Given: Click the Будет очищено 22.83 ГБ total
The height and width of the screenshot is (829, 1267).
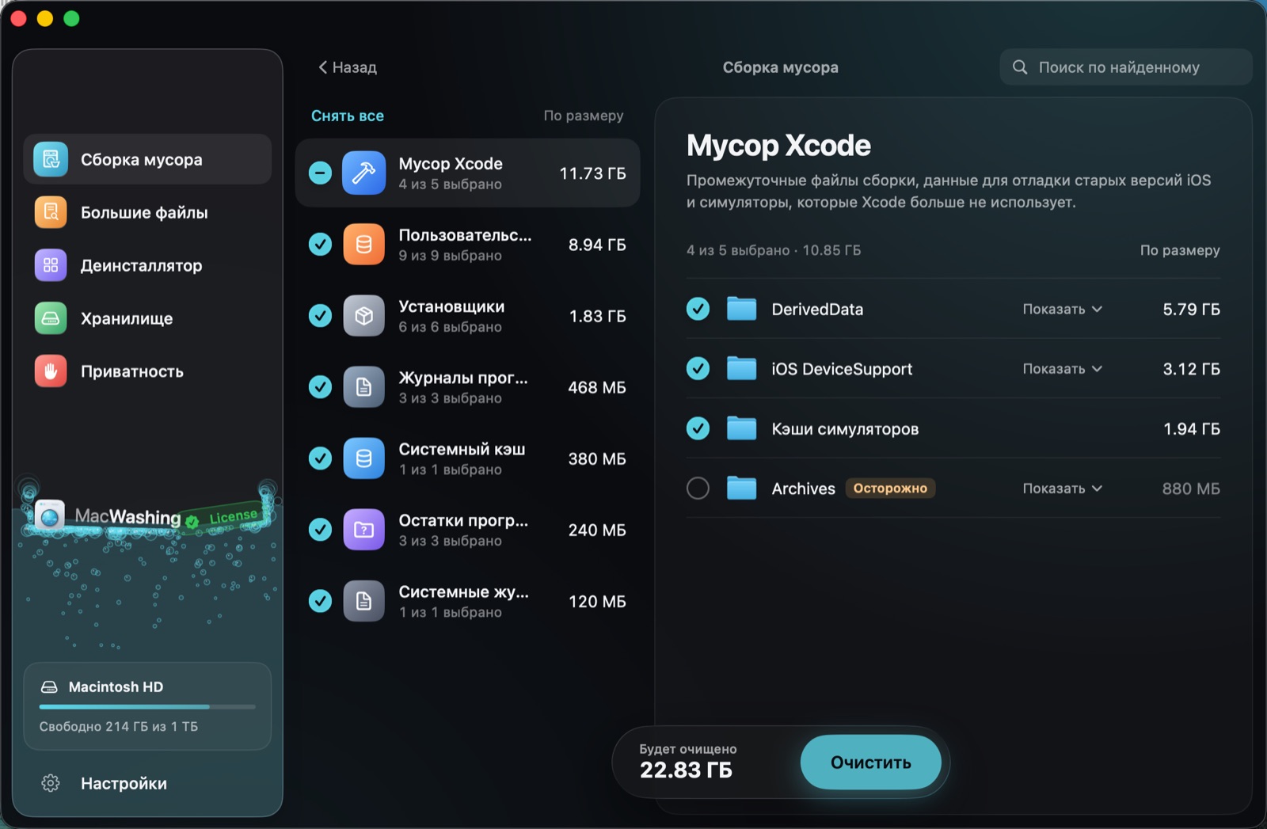Looking at the screenshot, I should pyautogui.click(x=687, y=761).
